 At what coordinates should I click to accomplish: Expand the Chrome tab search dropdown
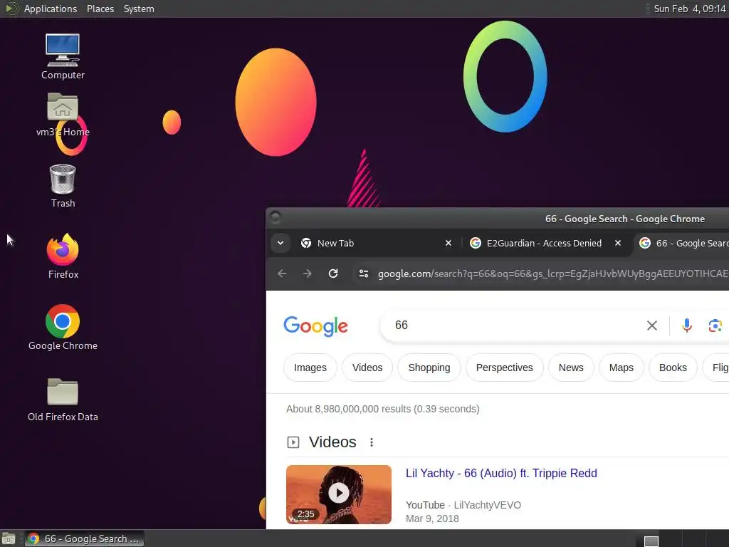point(280,243)
